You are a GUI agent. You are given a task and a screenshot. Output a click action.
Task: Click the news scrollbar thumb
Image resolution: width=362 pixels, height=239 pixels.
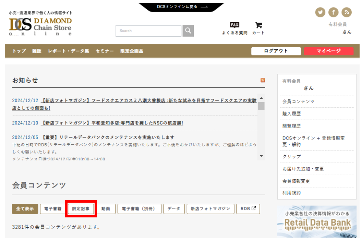click(261, 106)
